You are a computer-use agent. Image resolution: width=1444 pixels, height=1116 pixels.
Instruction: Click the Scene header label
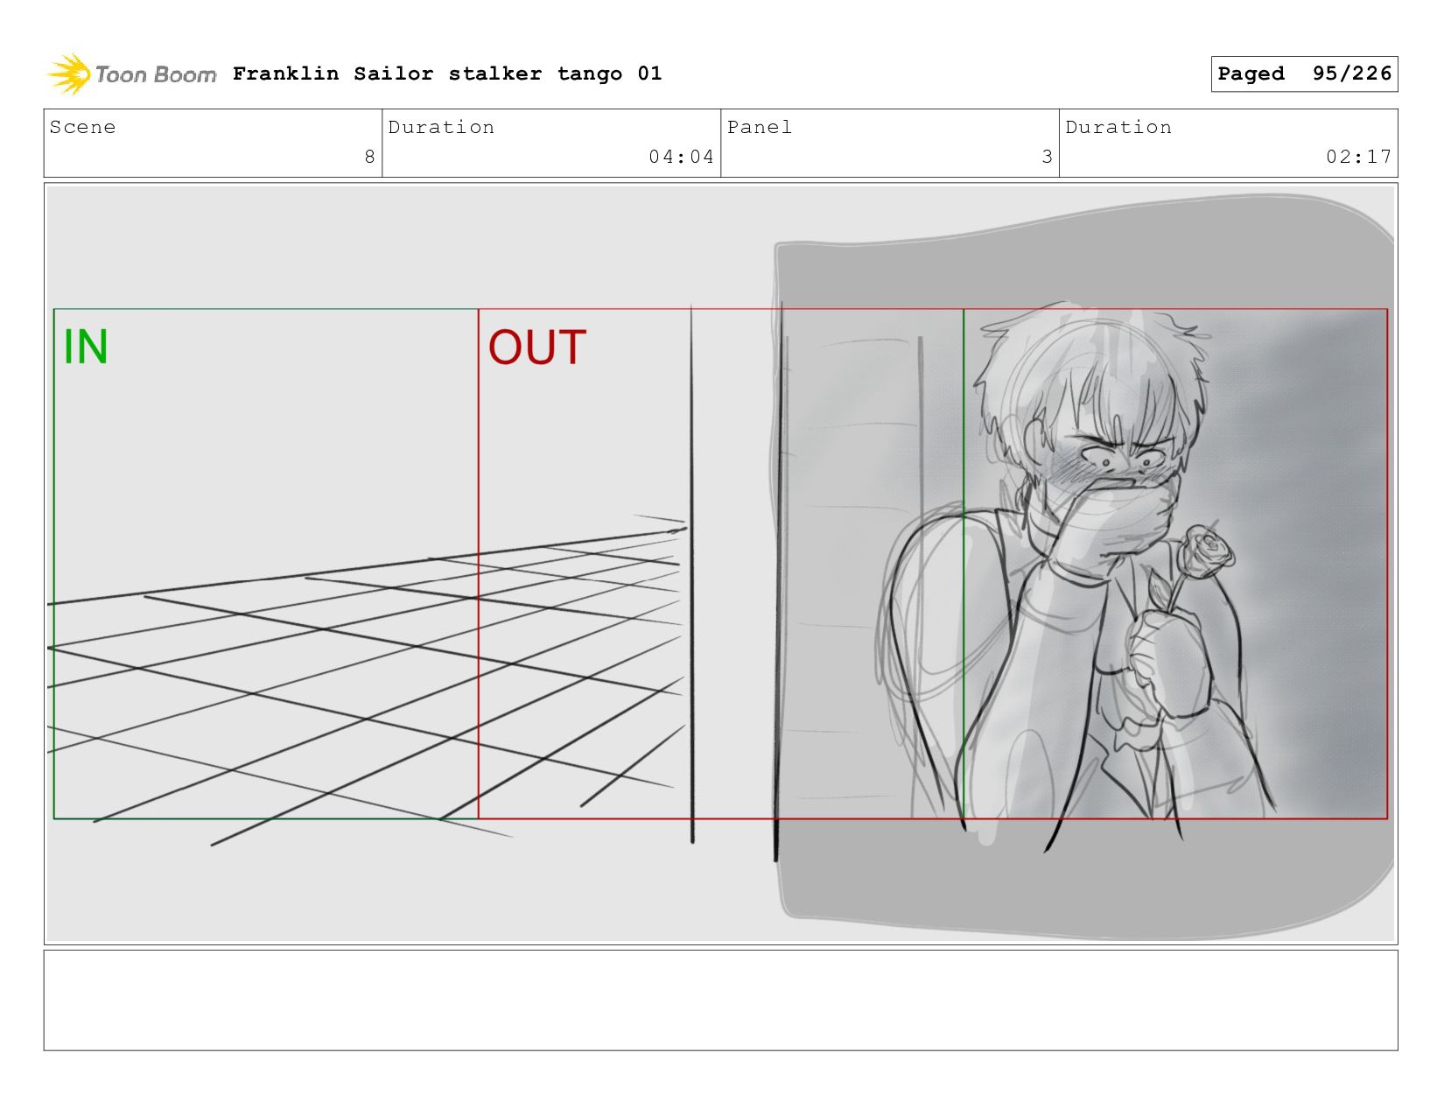click(x=82, y=127)
